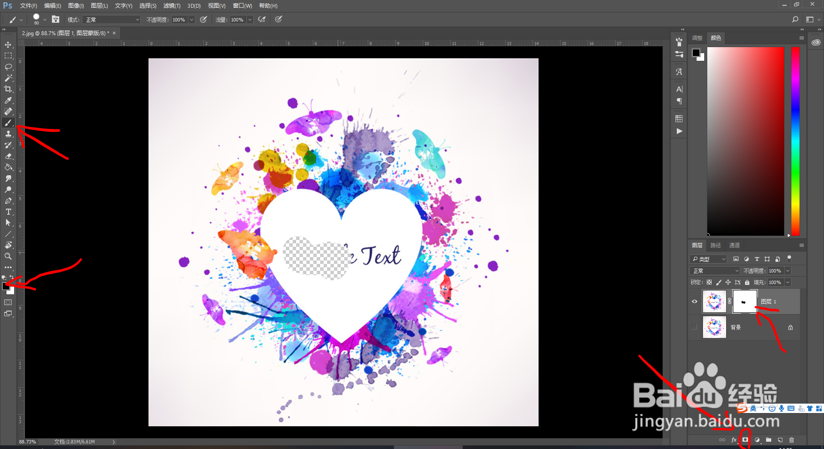
Task: Click the hue slider strip
Action: (795, 141)
